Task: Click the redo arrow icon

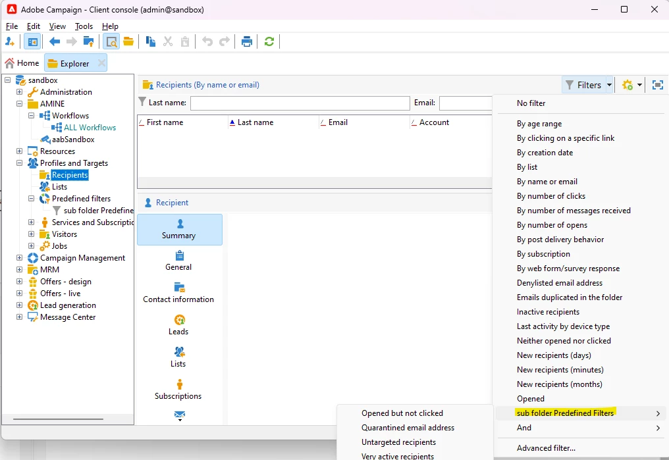Action: [225, 41]
